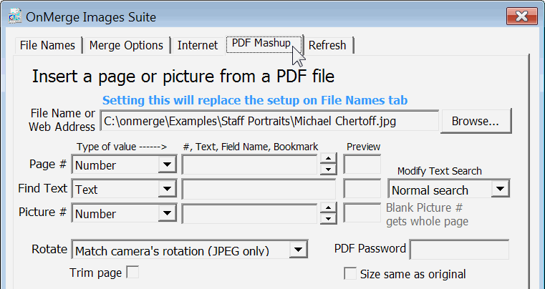545x289 pixels.
Task: Switch to the File Names tab
Action: tap(47, 45)
